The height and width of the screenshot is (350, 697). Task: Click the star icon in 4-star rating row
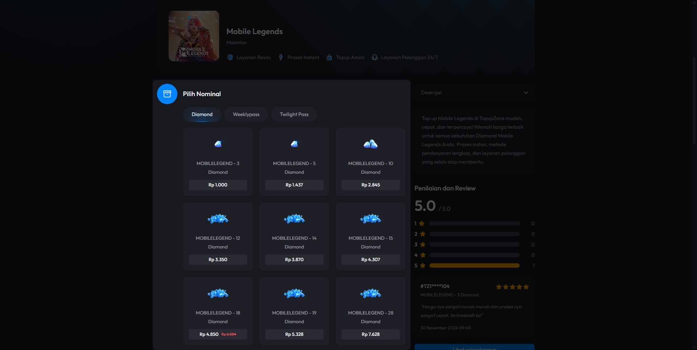coord(423,255)
